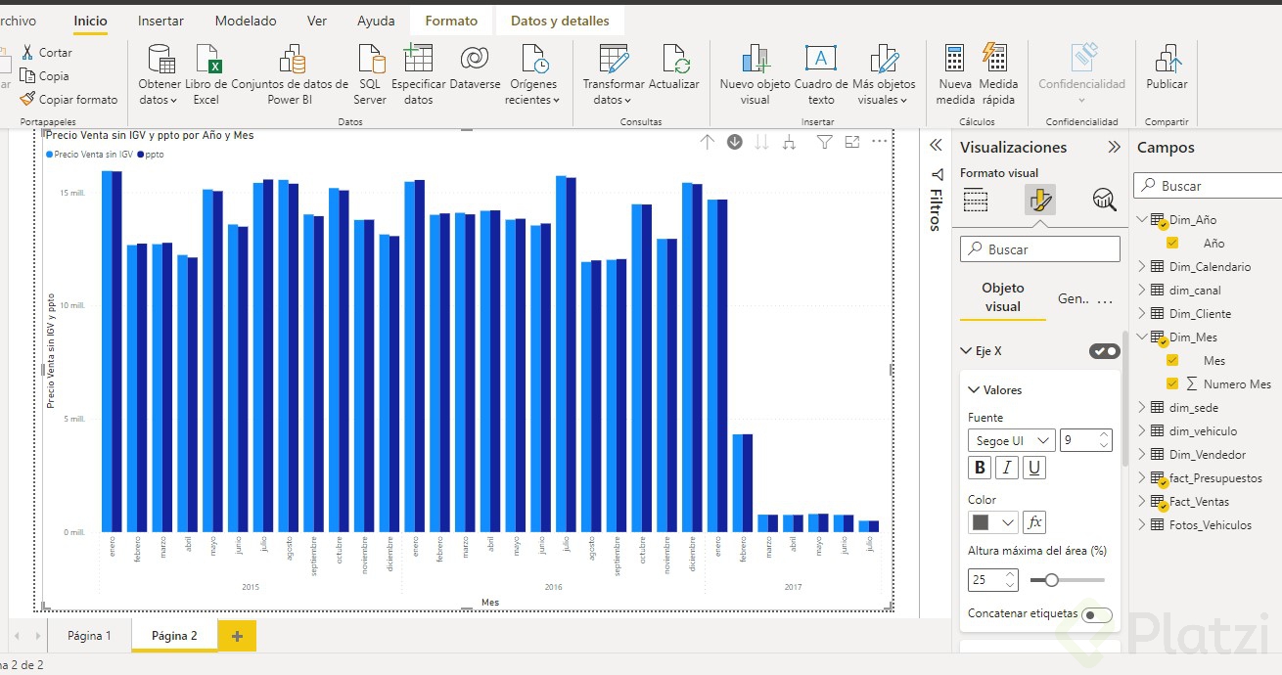
Task: Expand the Filtros pane arrow
Action: click(936, 145)
